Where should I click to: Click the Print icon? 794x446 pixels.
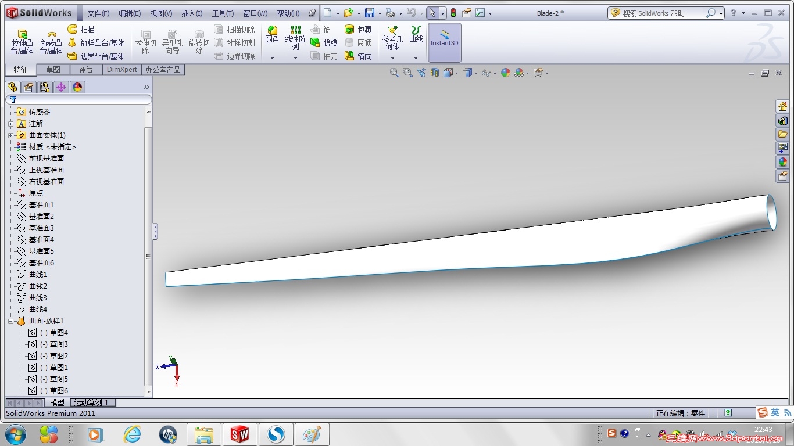391,13
